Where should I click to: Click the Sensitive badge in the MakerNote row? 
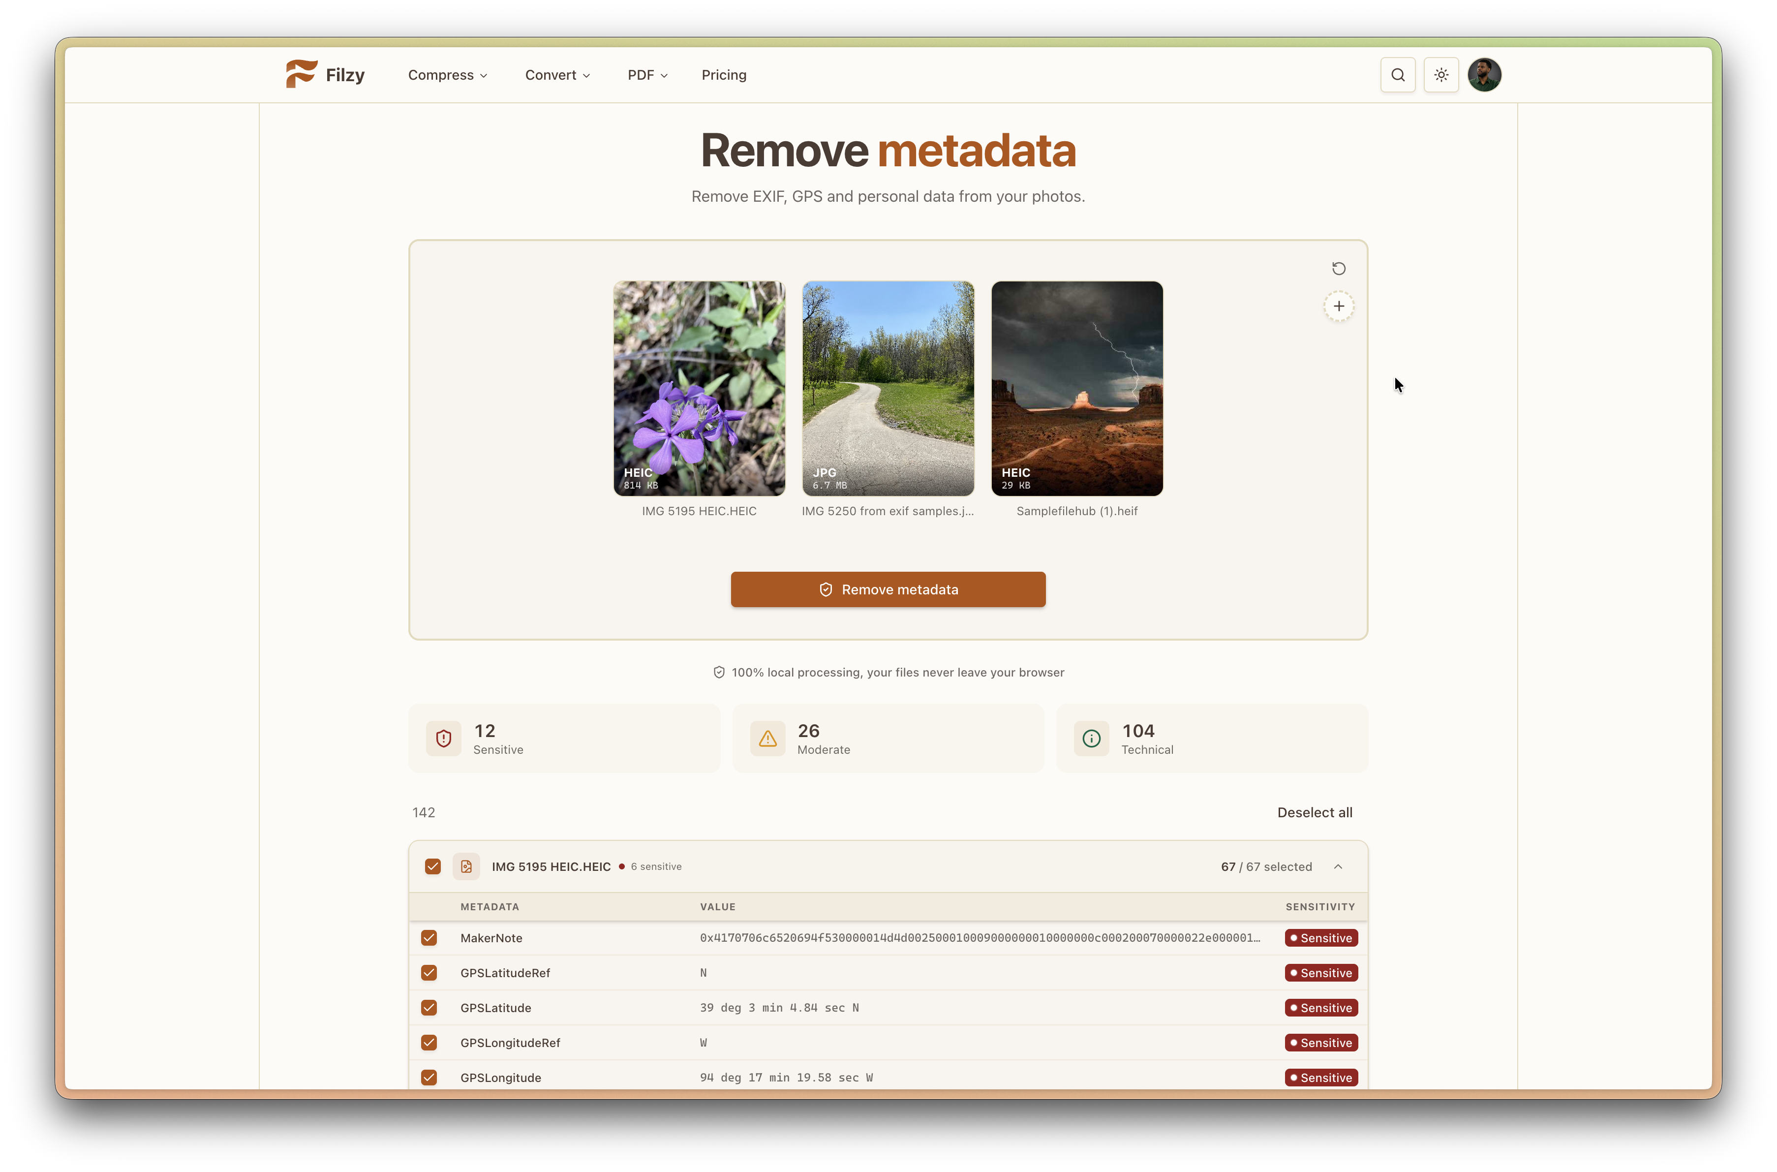pyautogui.click(x=1321, y=937)
